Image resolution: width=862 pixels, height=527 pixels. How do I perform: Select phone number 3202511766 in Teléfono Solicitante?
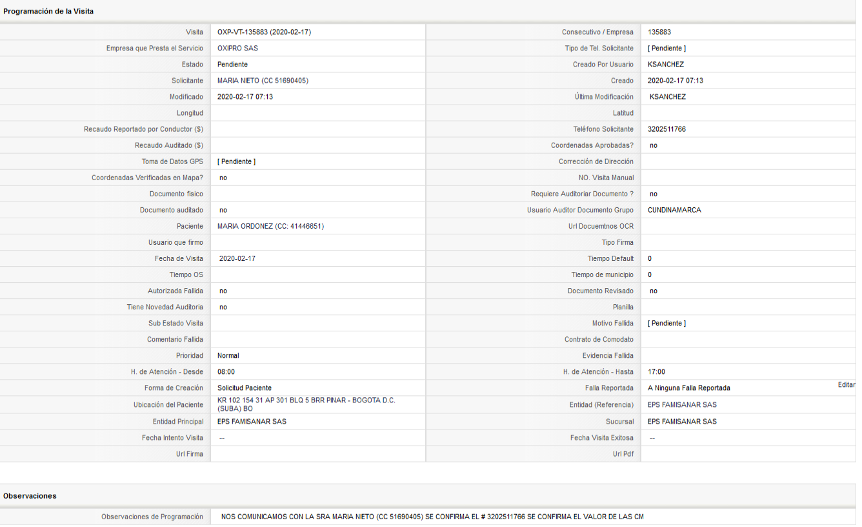click(x=667, y=129)
